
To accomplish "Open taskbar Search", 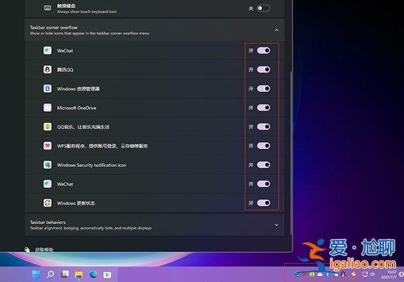I will pyautogui.click(x=50, y=275).
